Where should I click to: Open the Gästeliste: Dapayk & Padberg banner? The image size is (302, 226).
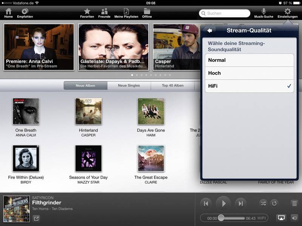(114, 47)
